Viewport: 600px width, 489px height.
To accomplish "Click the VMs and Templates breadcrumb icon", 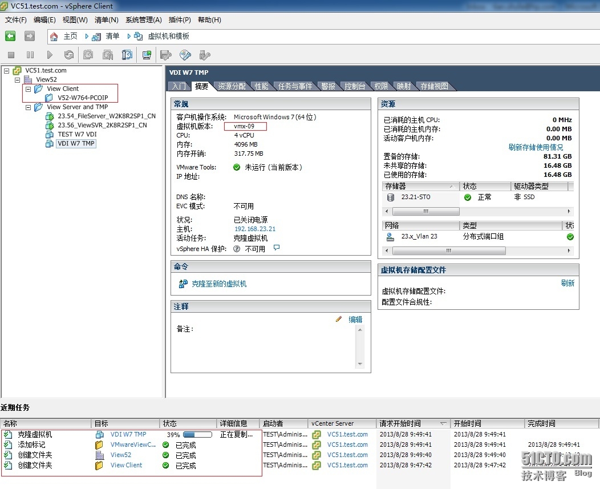I will click(x=138, y=37).
